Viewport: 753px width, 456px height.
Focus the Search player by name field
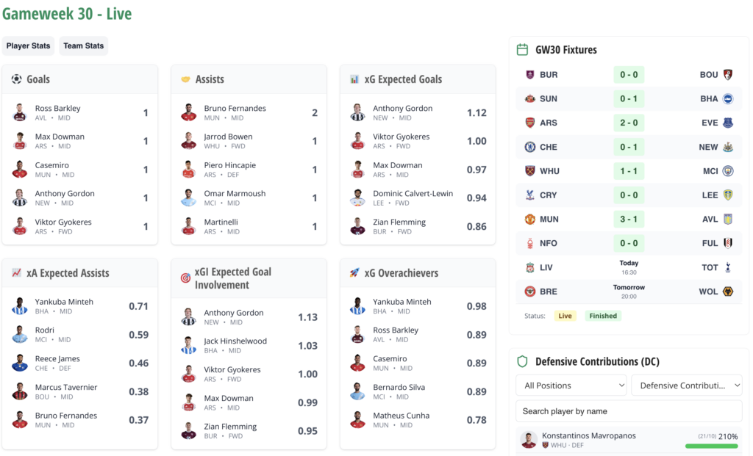(629, 411)
